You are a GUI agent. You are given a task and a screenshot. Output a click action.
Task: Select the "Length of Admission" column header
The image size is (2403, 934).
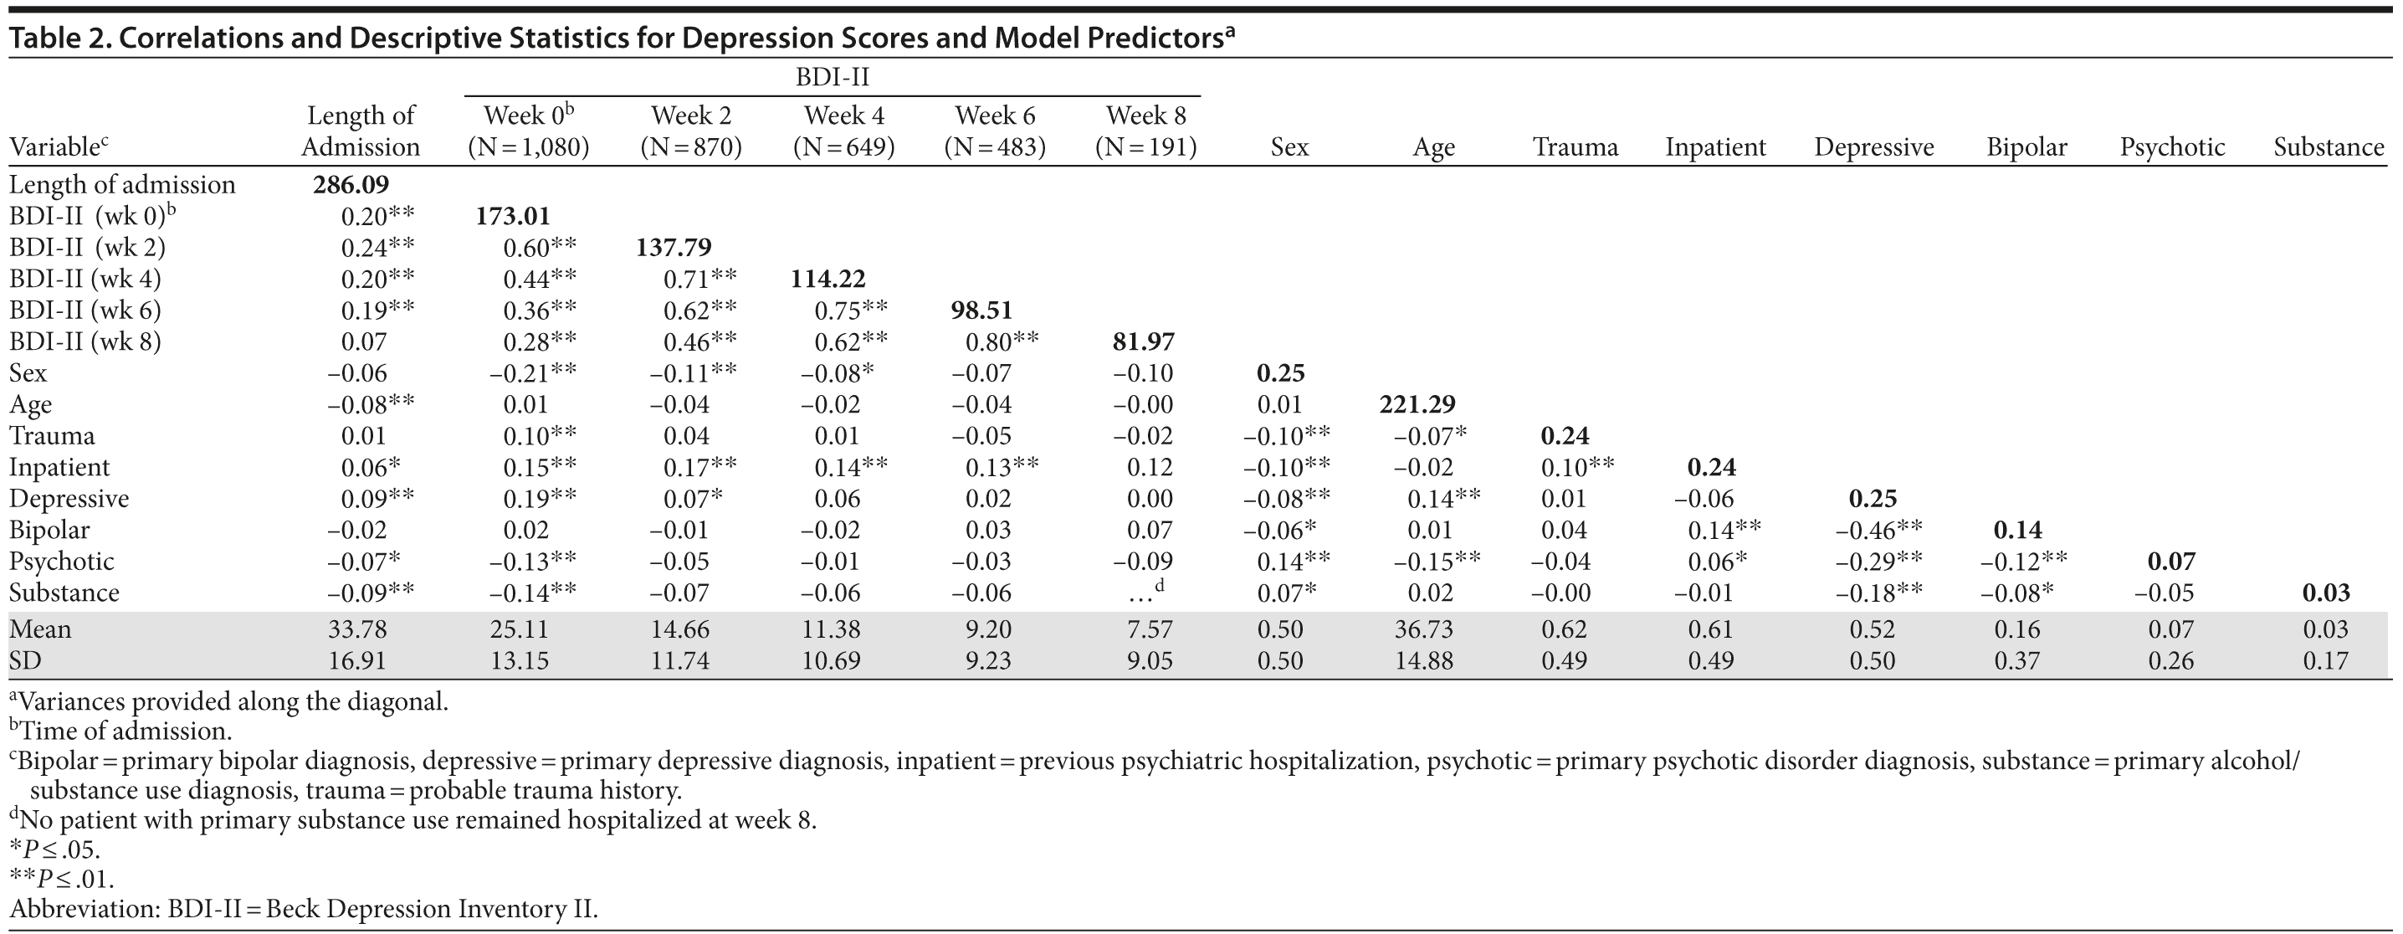pyautogui.click(x=360, y=131)
